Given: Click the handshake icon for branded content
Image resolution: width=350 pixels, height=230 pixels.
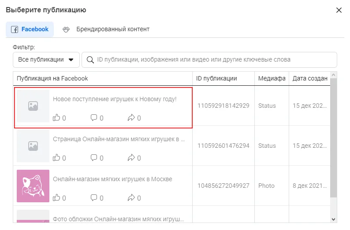Looking at the screenshot, I should pyautogui.click(x=67, y=29).
